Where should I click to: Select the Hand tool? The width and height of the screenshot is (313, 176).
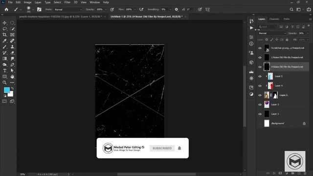(12, 77)
